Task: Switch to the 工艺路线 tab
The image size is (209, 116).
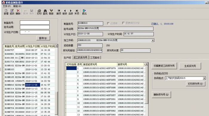Action: click(95, 57)
